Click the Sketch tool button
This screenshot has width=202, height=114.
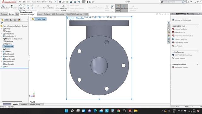point(3,7)
